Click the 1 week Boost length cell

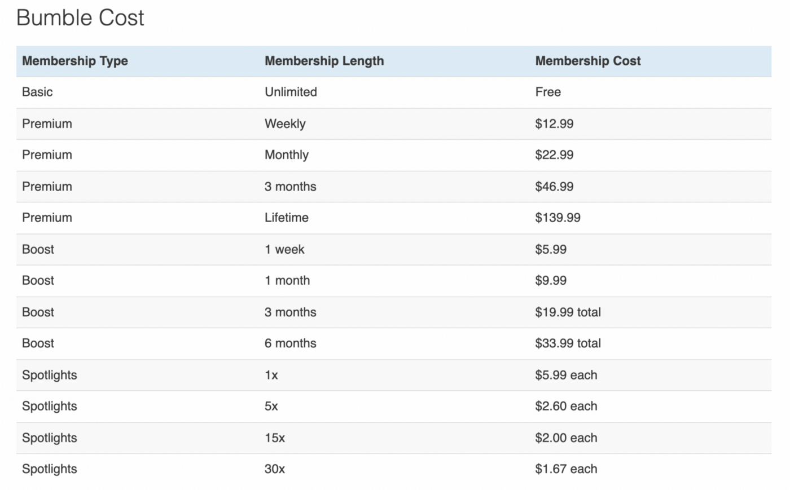click(284, 249)
